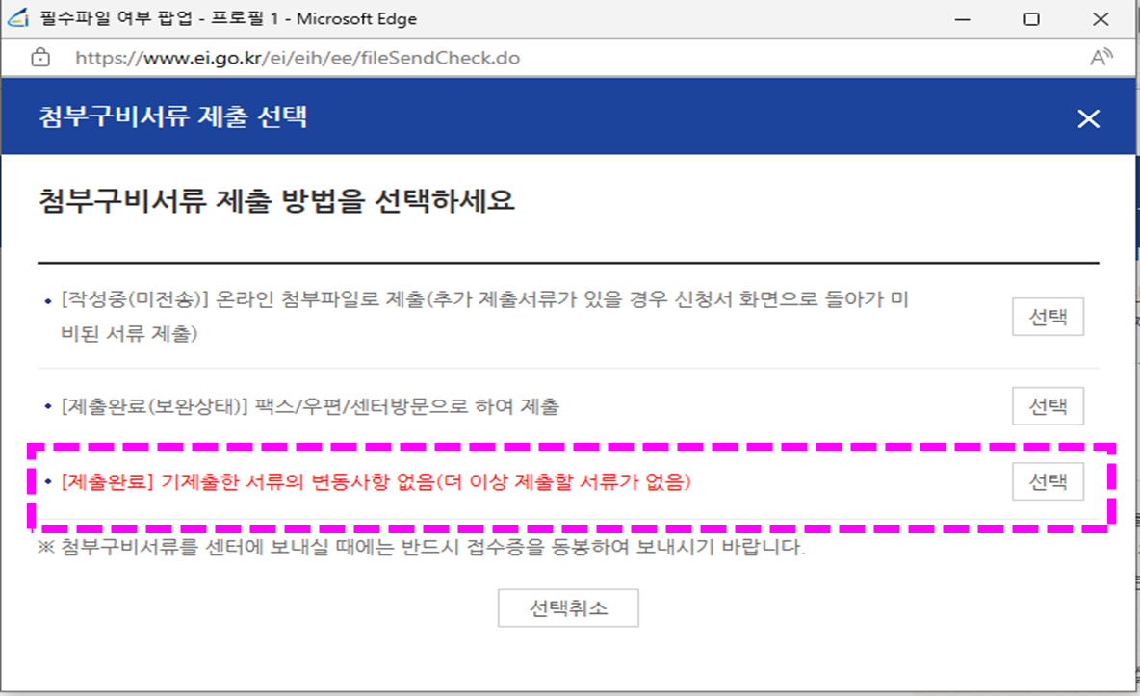Click the address bar showing www.ei.go.kr

coord(289,58)
